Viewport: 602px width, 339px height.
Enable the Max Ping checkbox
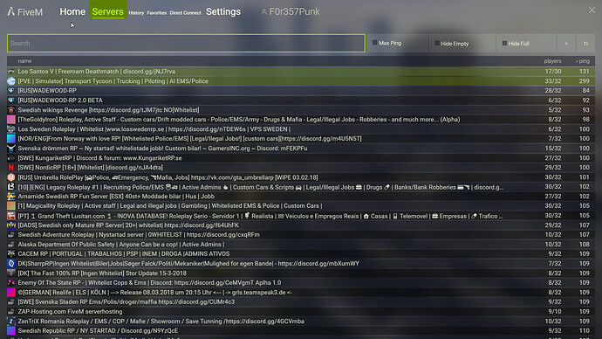(374, 43)
